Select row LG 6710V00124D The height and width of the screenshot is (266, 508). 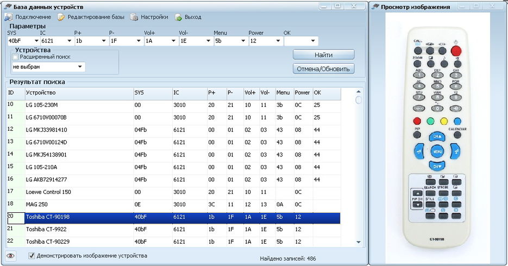point(174,142)
